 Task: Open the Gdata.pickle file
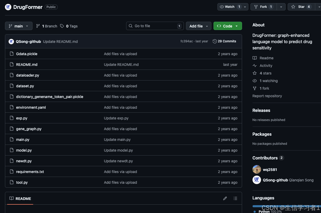27,54
